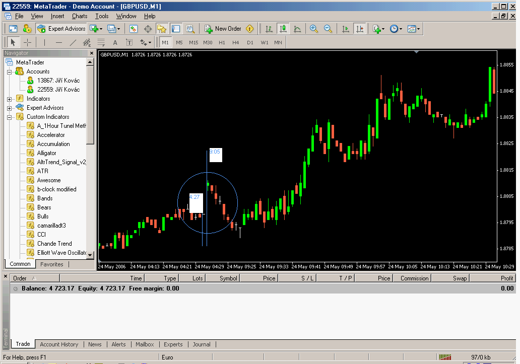Open the Insert menu

[x=57, y=16]
